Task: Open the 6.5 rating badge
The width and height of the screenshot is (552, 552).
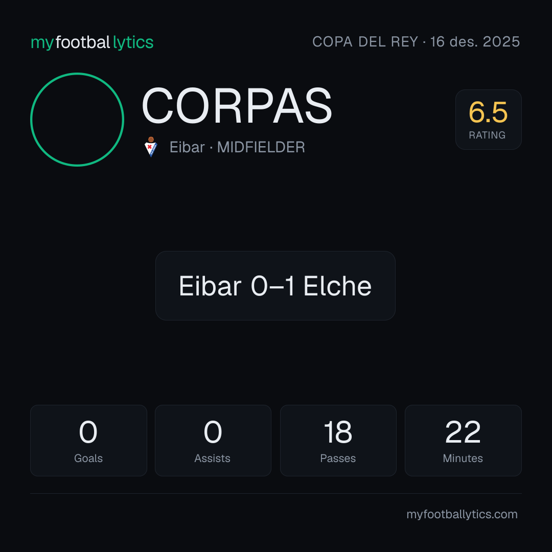Action: point(488,120)
